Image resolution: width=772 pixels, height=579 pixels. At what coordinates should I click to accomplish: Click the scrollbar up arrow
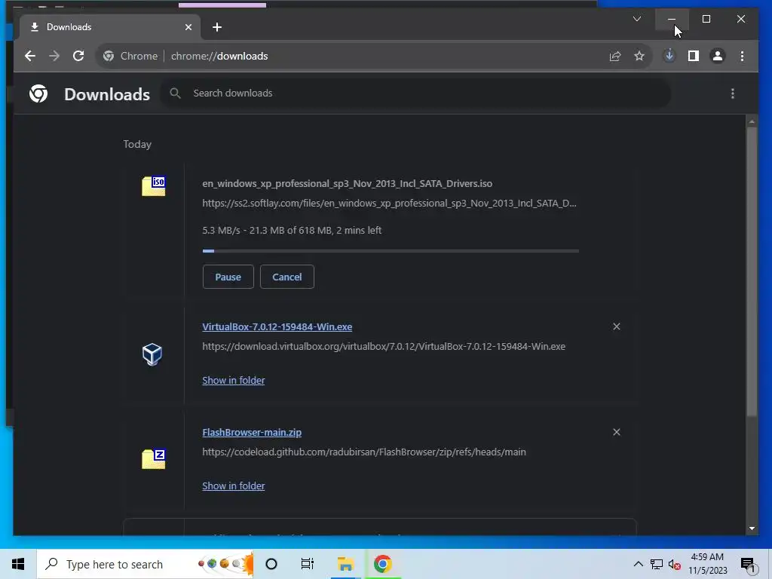pyautogui.click(x=752, y=121)
